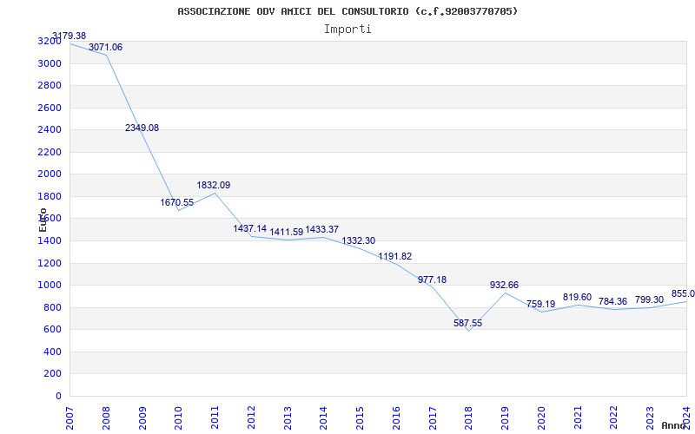Click the x-axis year 2009
The height and width of the screenshot is (434, 695).
pos(142,418)
